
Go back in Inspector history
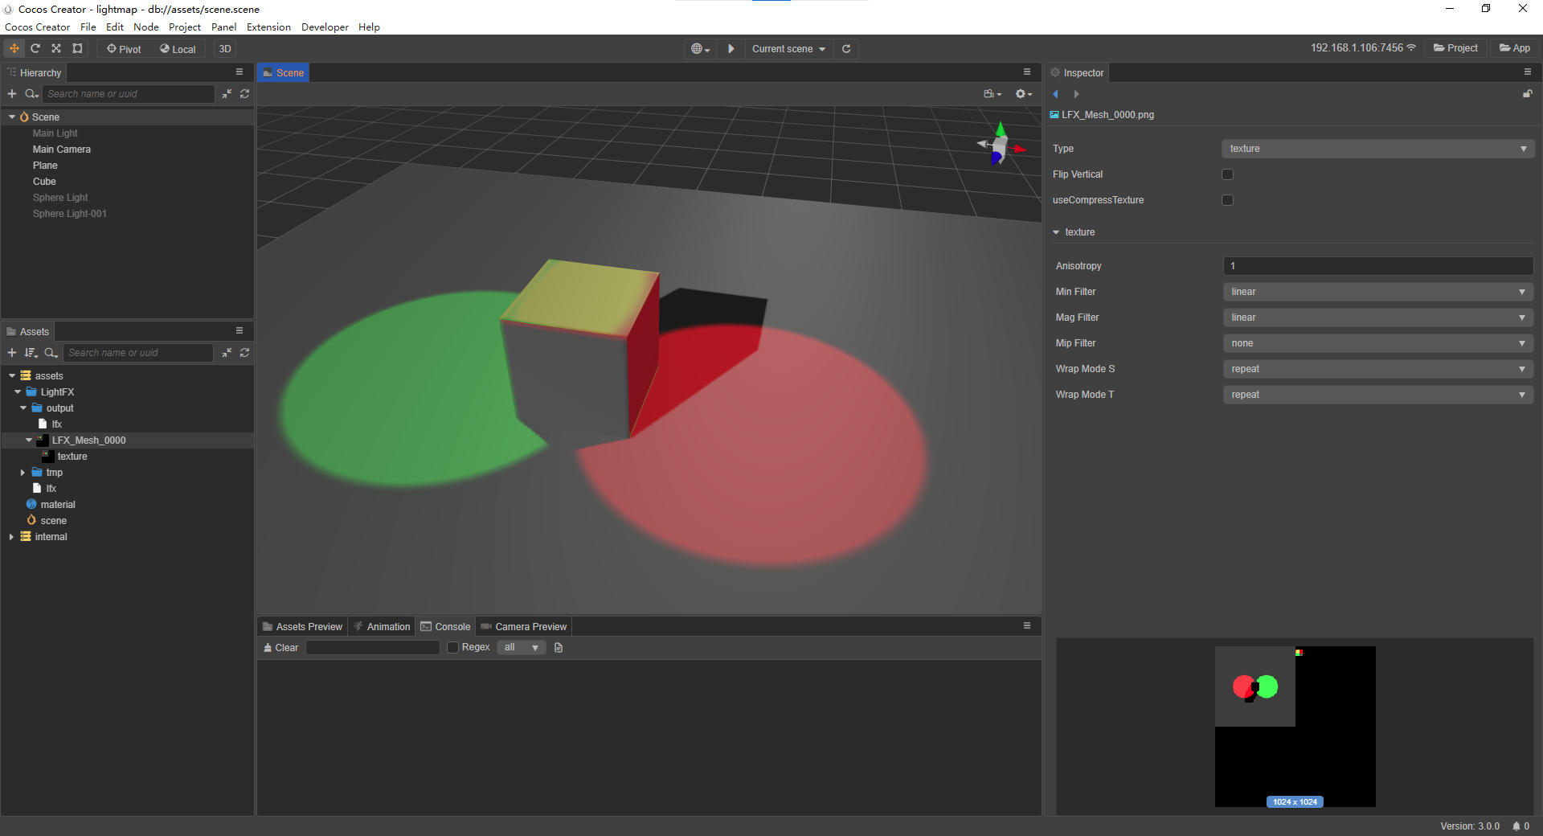click(x=1055, y=94)
